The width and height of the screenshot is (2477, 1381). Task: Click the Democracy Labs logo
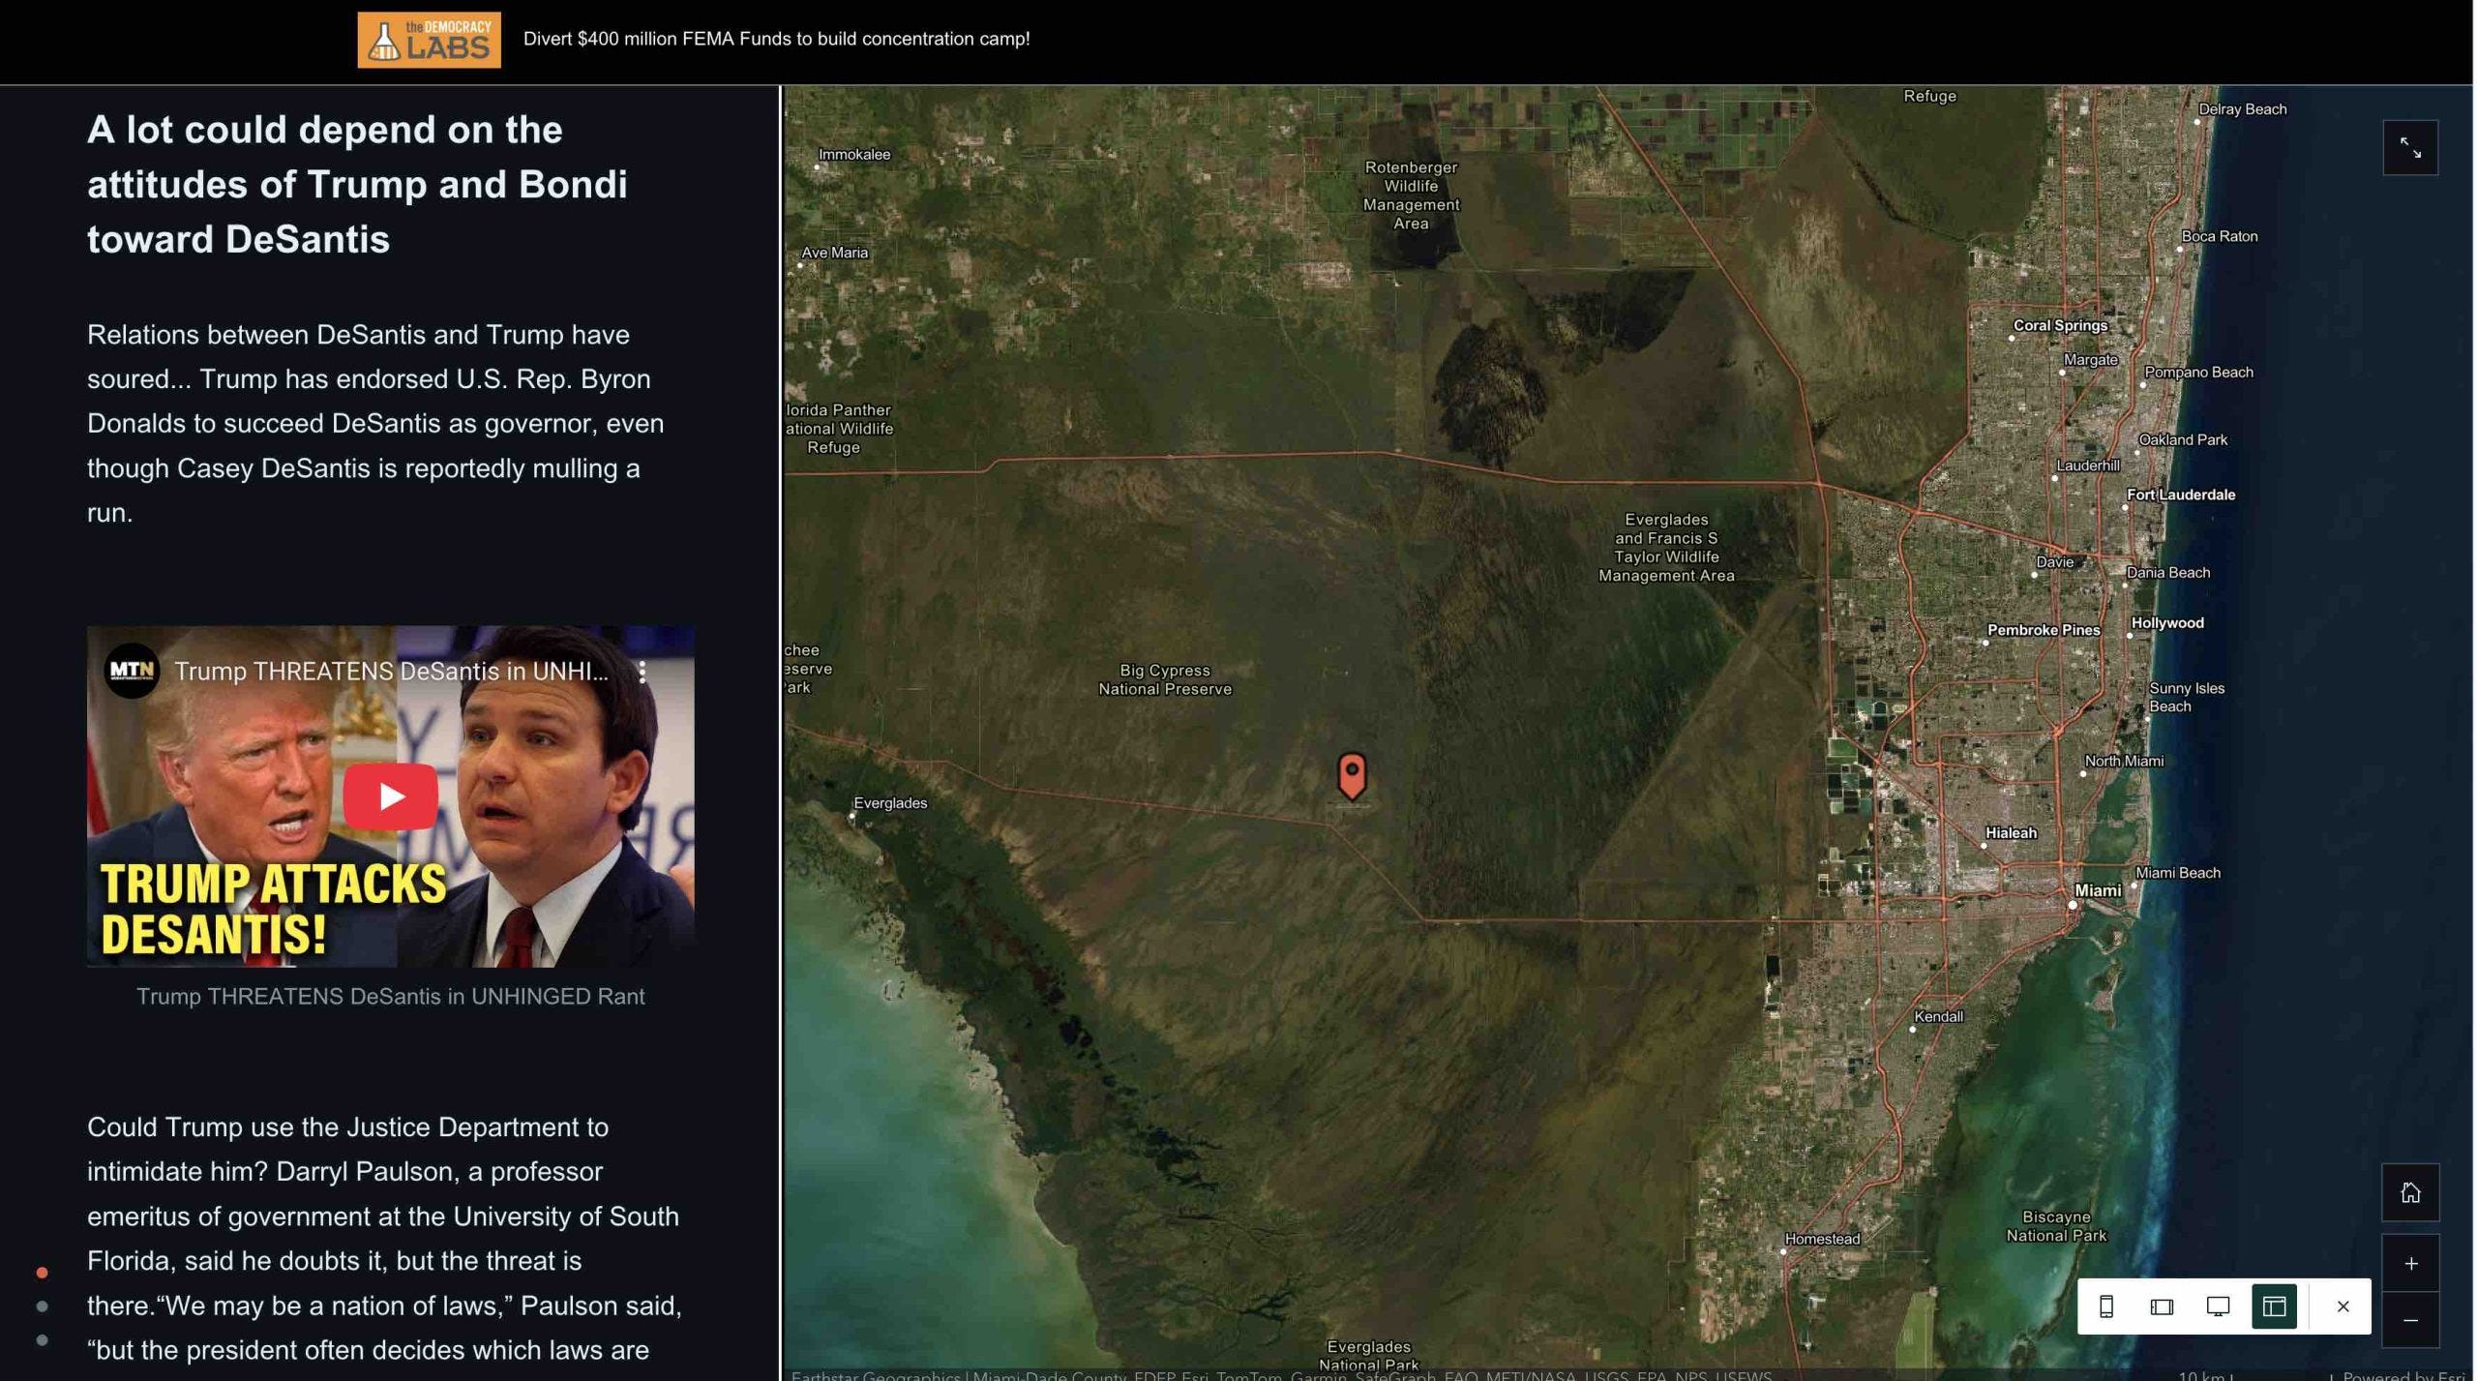429,40
